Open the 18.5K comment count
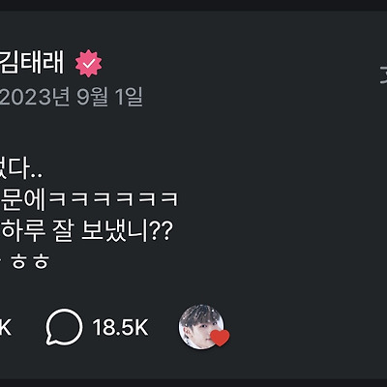The image size is (387, 387). click(121, 328)
